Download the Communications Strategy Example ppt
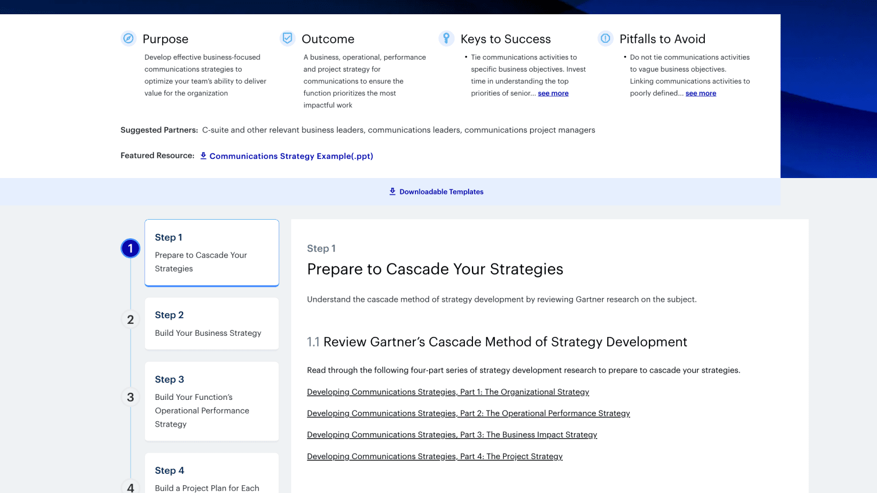Screen dimensions: 877x493 292,156
